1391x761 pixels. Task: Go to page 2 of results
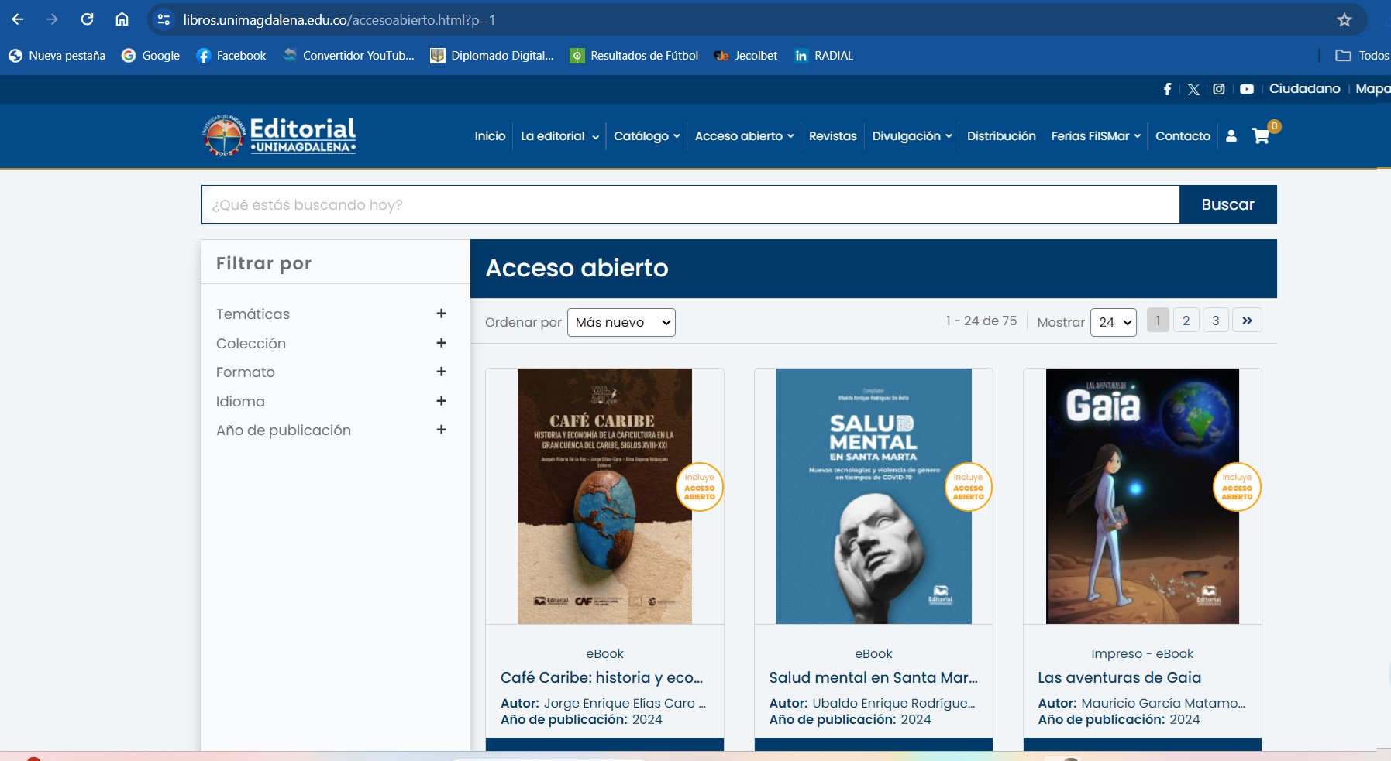[x=1186, y=321]
